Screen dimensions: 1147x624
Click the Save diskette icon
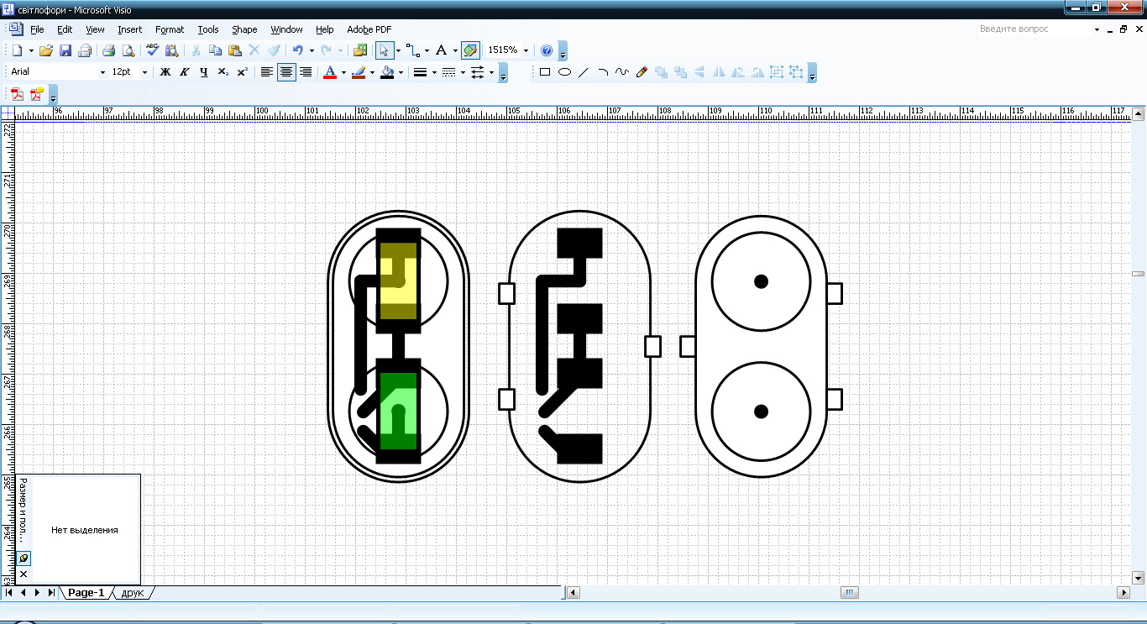[x=65, y=50]
